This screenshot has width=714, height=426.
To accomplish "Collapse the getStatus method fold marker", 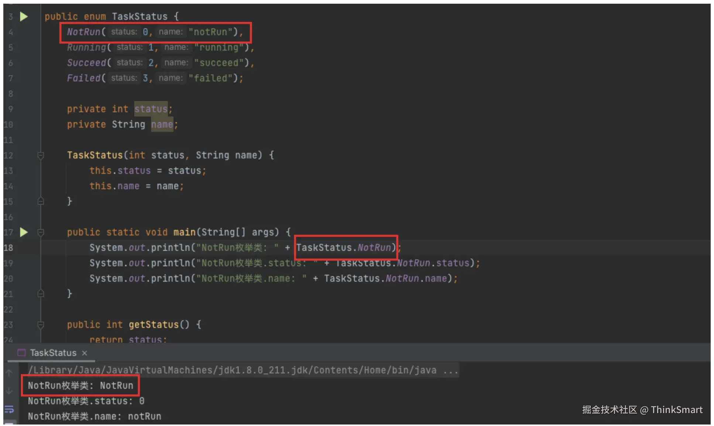I will coord(41,325).
